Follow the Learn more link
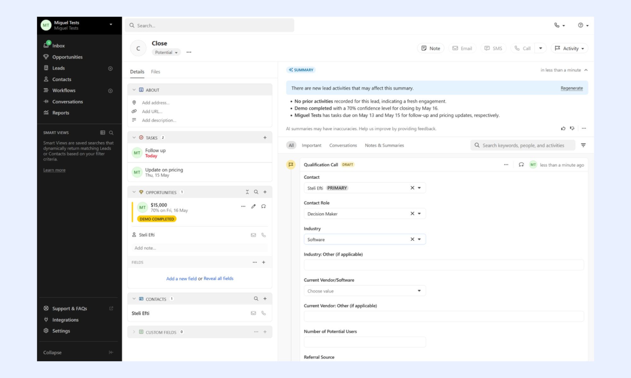This screenshot has width=631, height=378. [x=54, y=170]
